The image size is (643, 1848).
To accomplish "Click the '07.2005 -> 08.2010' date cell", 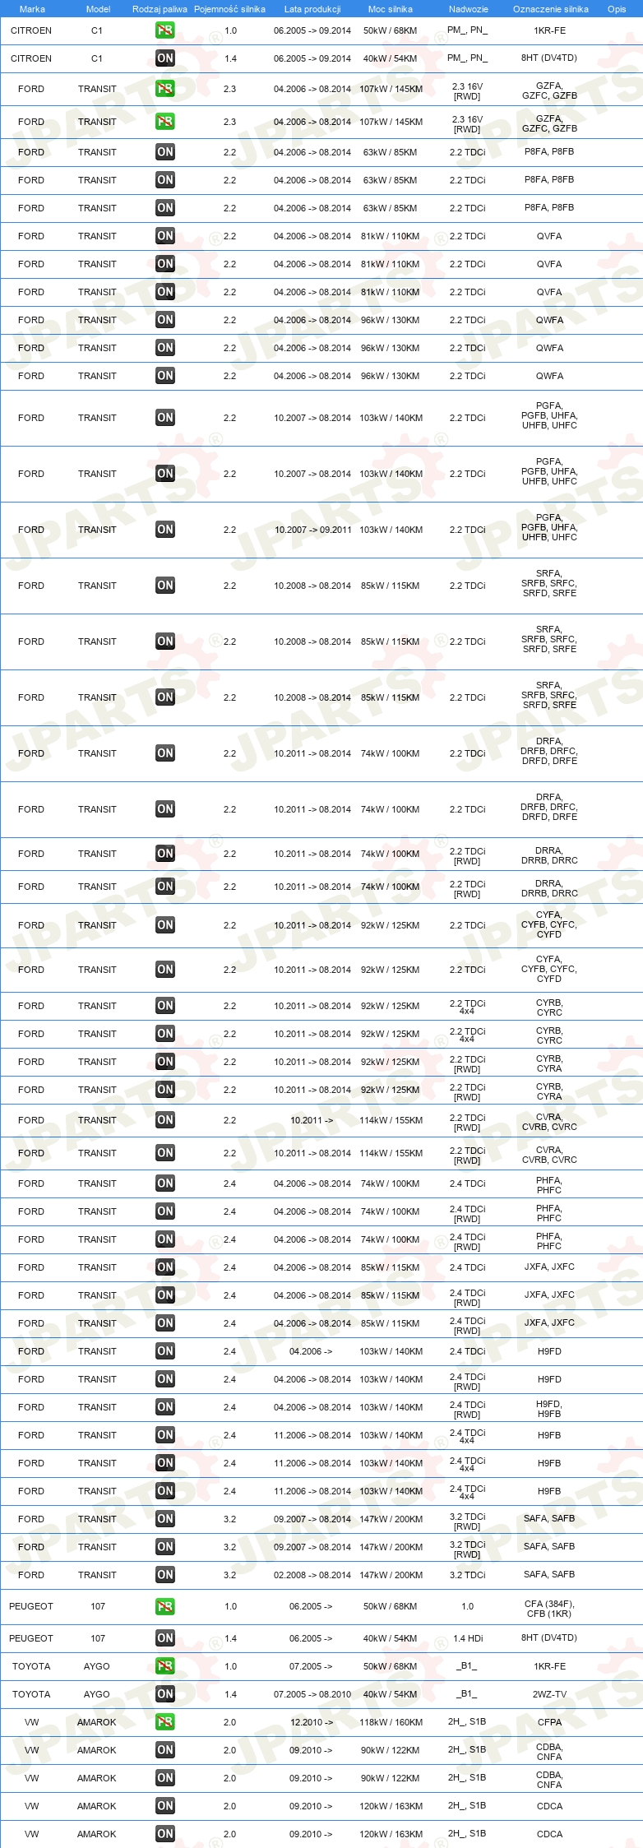I will [312, 1694].
